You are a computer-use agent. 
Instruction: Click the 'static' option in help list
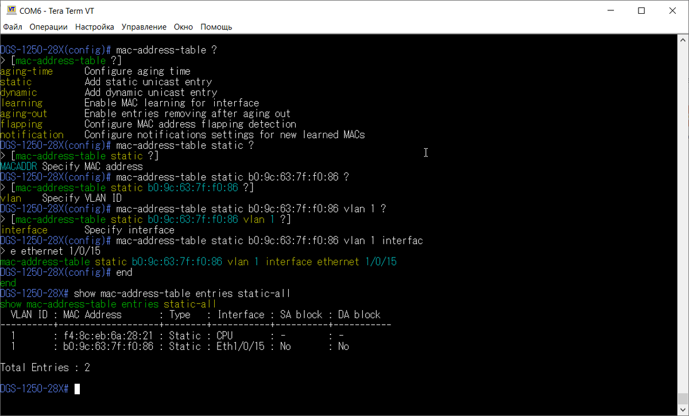[16, 82]
